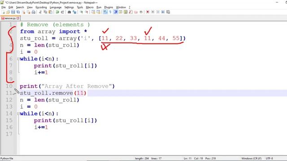
Task: Collapse the while loop on line 6
Action: 18,59
